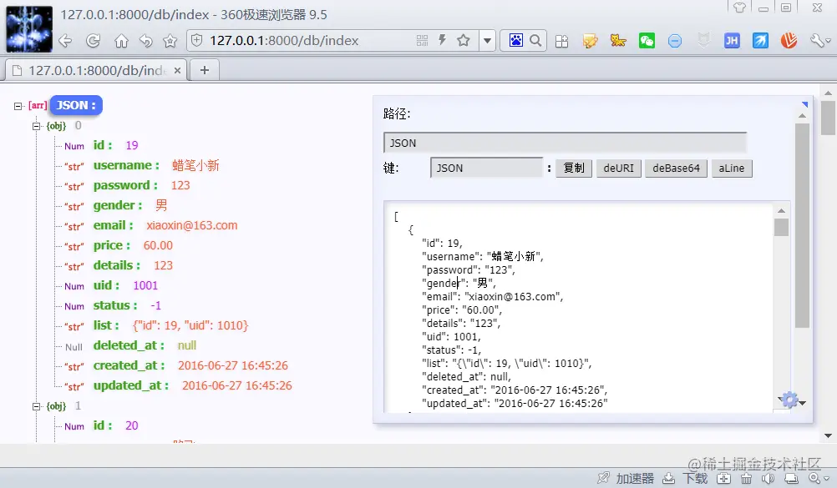Image resolution: width=837 pixels, height=488 pixels.
Task: Select the deleted_at: null tree row
Action: (x=131, y=345)
